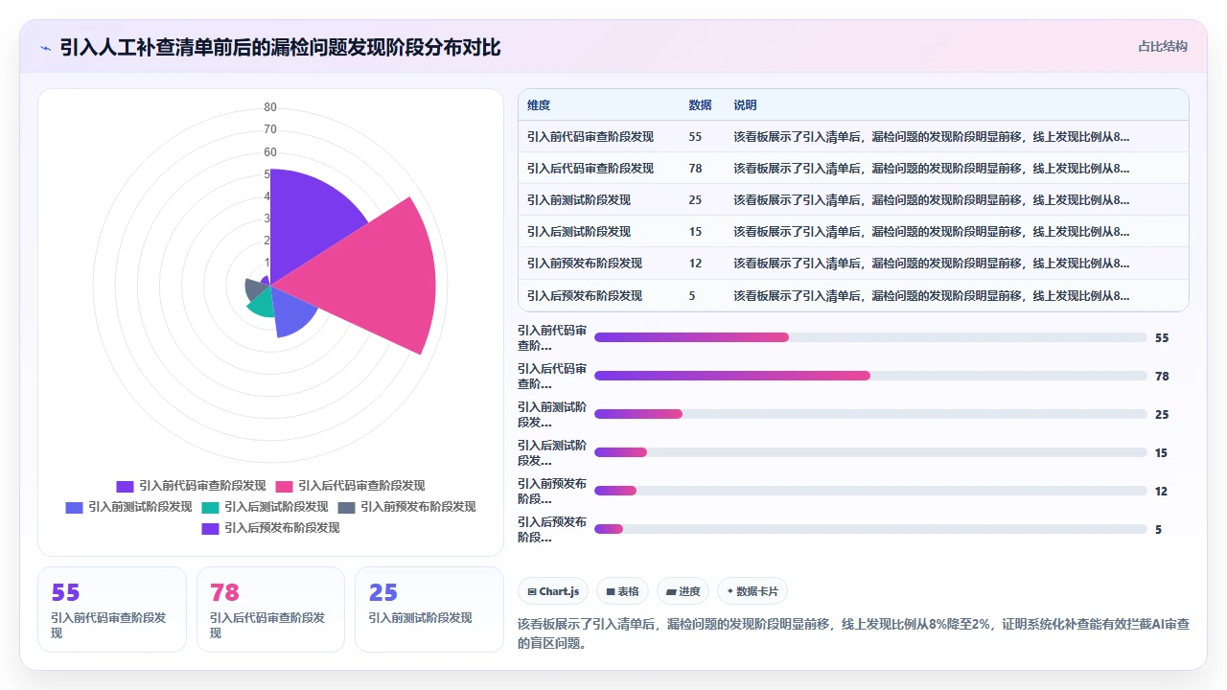Select table row 引入前代码审查阶段发现

tap(853, 137)
